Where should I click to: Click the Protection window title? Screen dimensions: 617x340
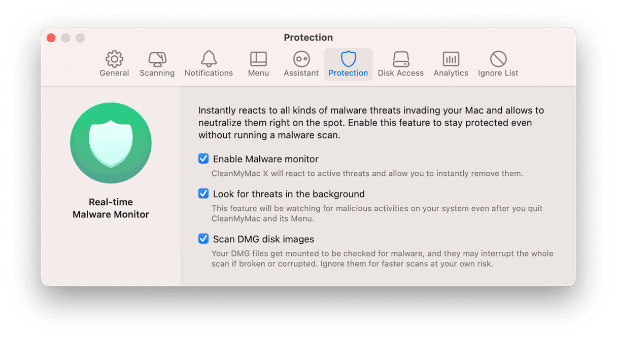point(308,37)
